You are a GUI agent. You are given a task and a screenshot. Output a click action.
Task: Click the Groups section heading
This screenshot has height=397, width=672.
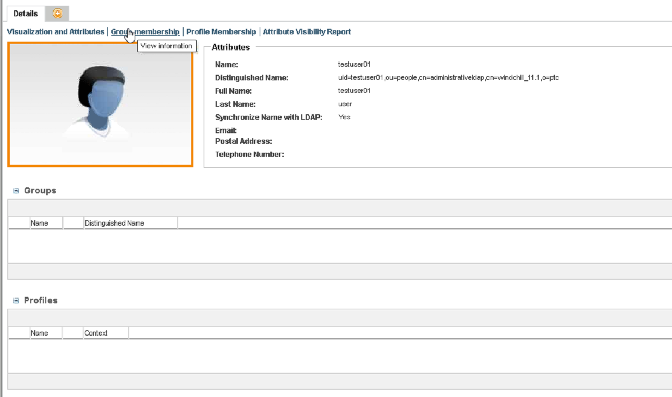coord(40,191)
